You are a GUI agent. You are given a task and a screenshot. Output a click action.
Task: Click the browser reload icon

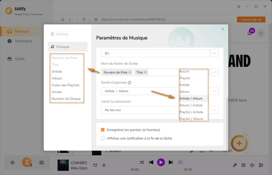84,19
